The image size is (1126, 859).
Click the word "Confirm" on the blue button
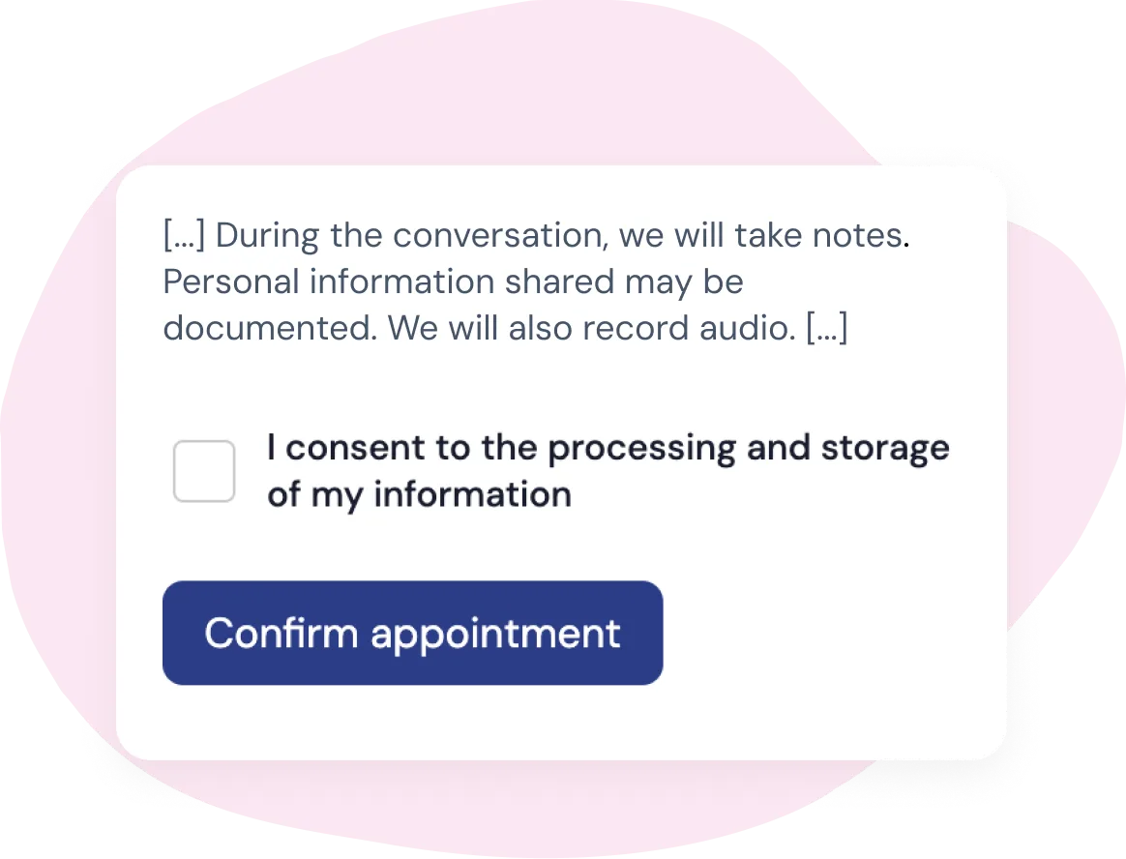tap(281, 633)
